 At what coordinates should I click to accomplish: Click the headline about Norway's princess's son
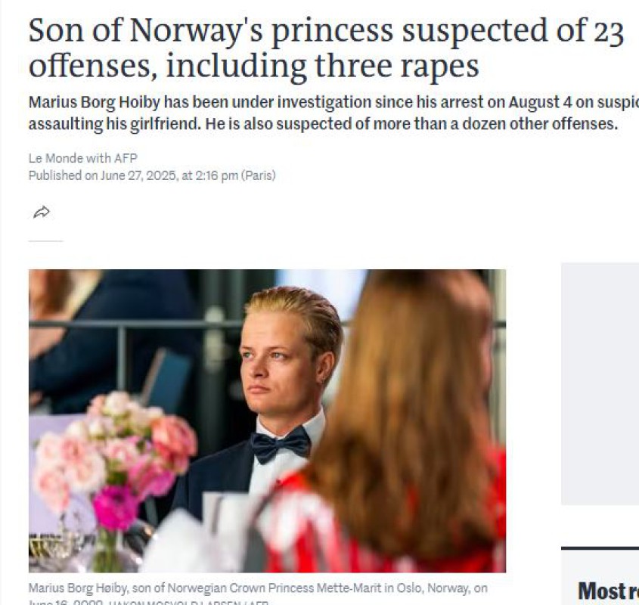[x=326, y=48]
